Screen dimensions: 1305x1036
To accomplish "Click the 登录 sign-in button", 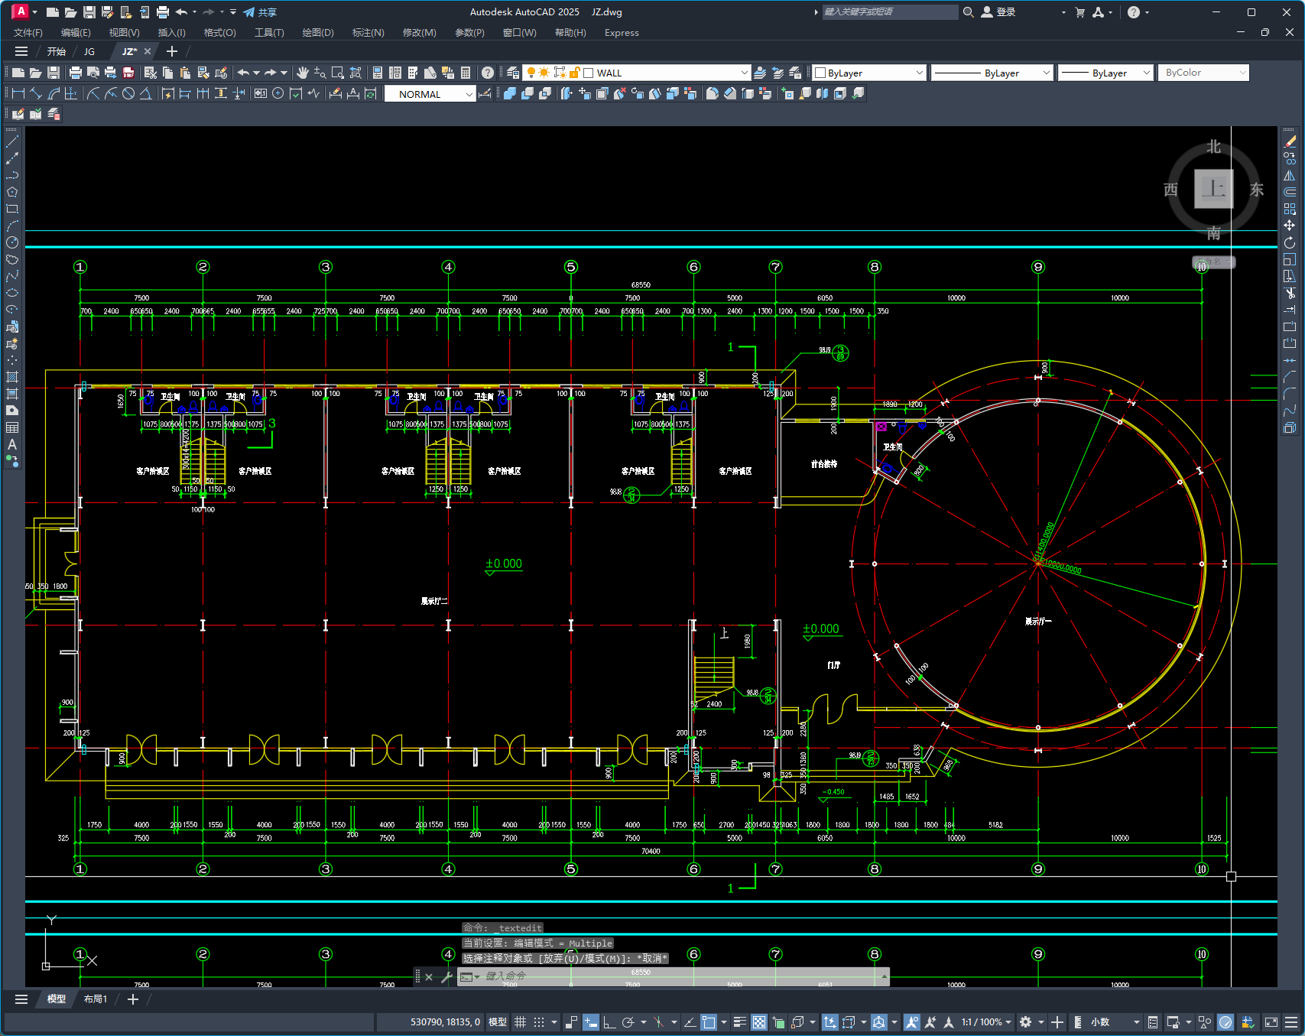I will point(998,12).
